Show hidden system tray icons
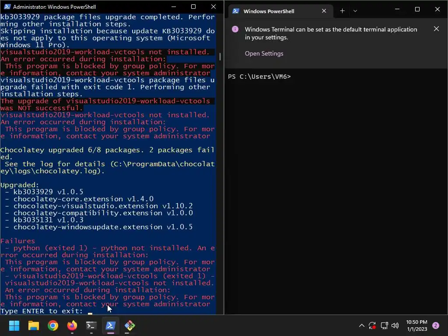Screen dimensions: 448x336 [361, 325]
